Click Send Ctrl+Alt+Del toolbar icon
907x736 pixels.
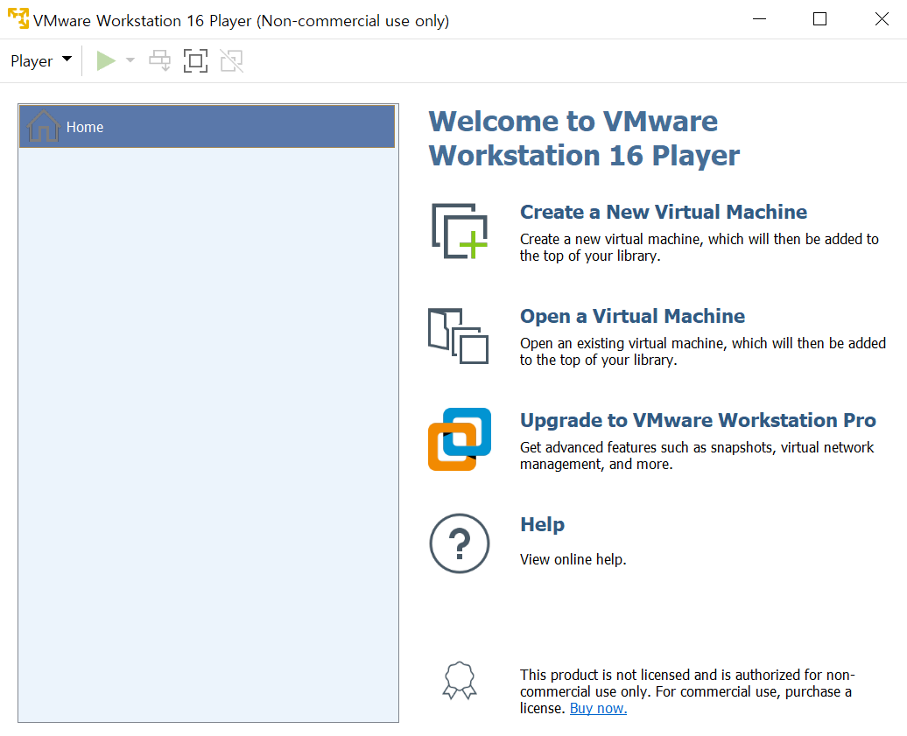tap(159, 60)
